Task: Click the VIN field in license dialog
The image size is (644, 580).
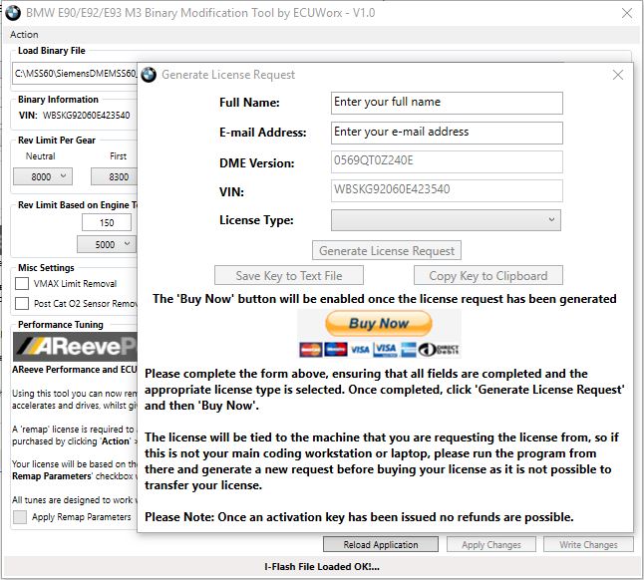Action: [447, 190]
